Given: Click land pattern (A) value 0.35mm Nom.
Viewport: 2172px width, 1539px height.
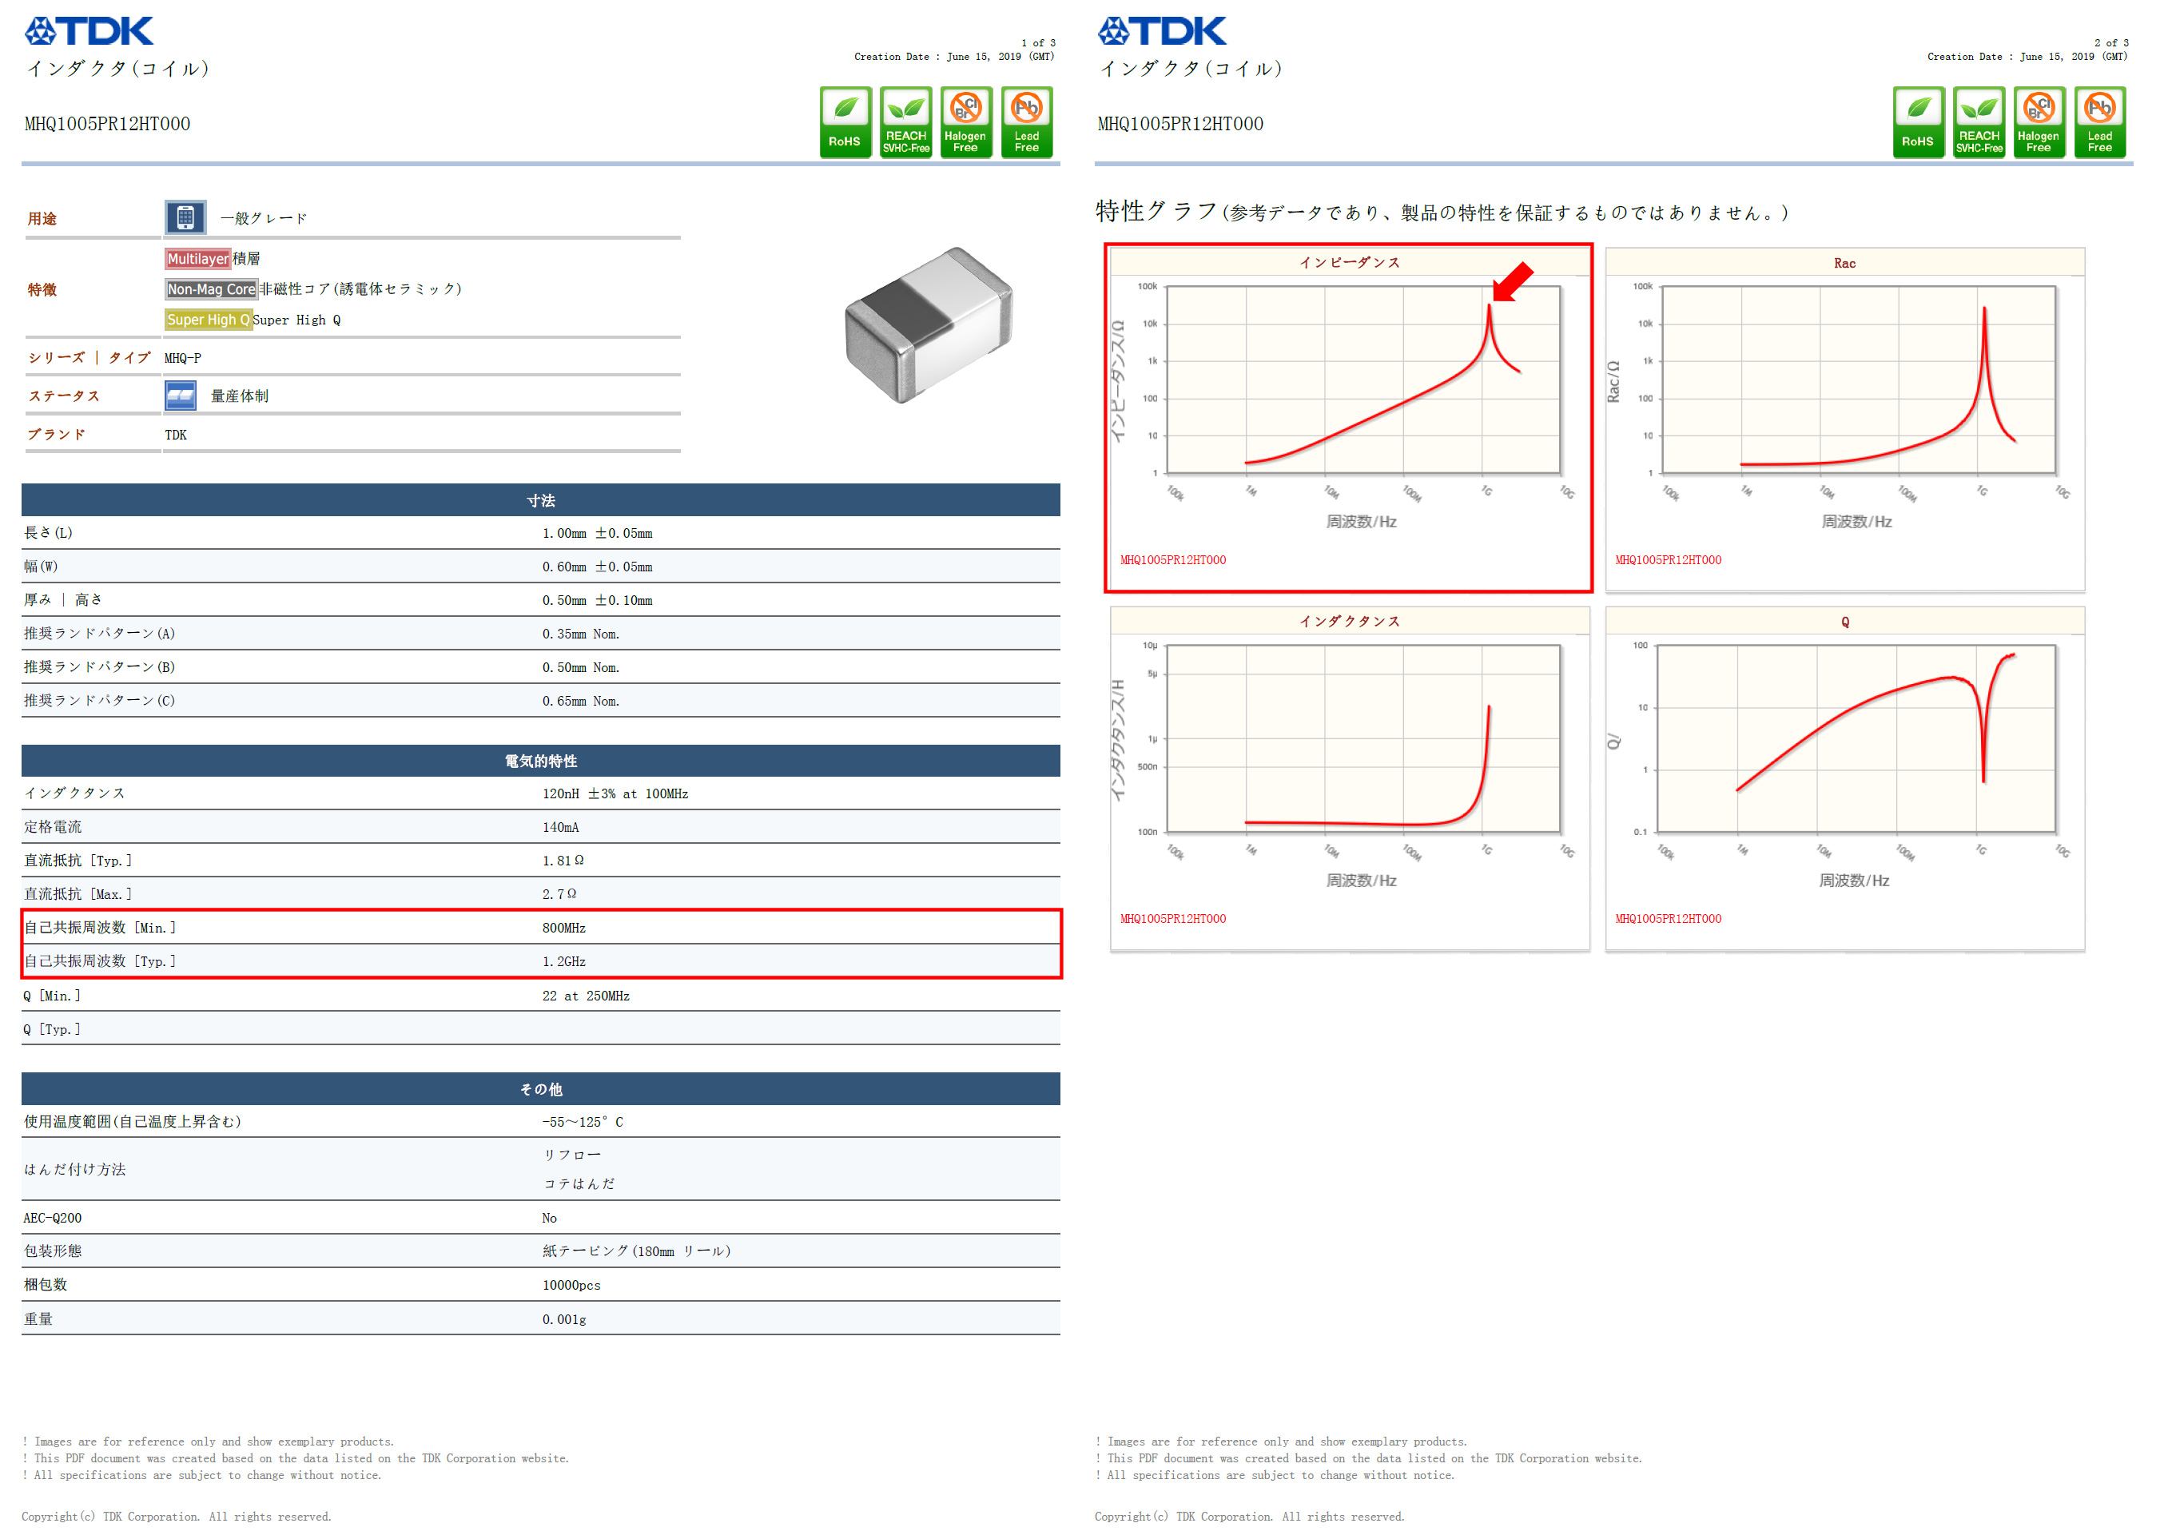Looking at the screenshot, I should [581, 634].
